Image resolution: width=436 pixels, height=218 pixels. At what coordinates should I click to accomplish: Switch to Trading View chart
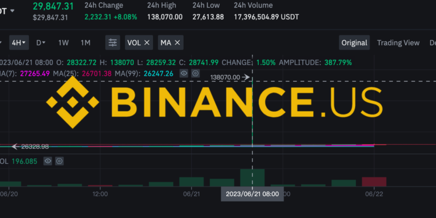[x=398, y=43]
